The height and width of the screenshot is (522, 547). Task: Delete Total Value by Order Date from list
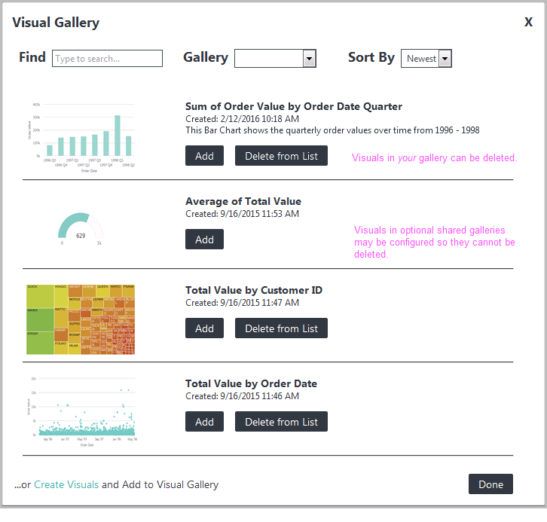[x=281, y=422]
